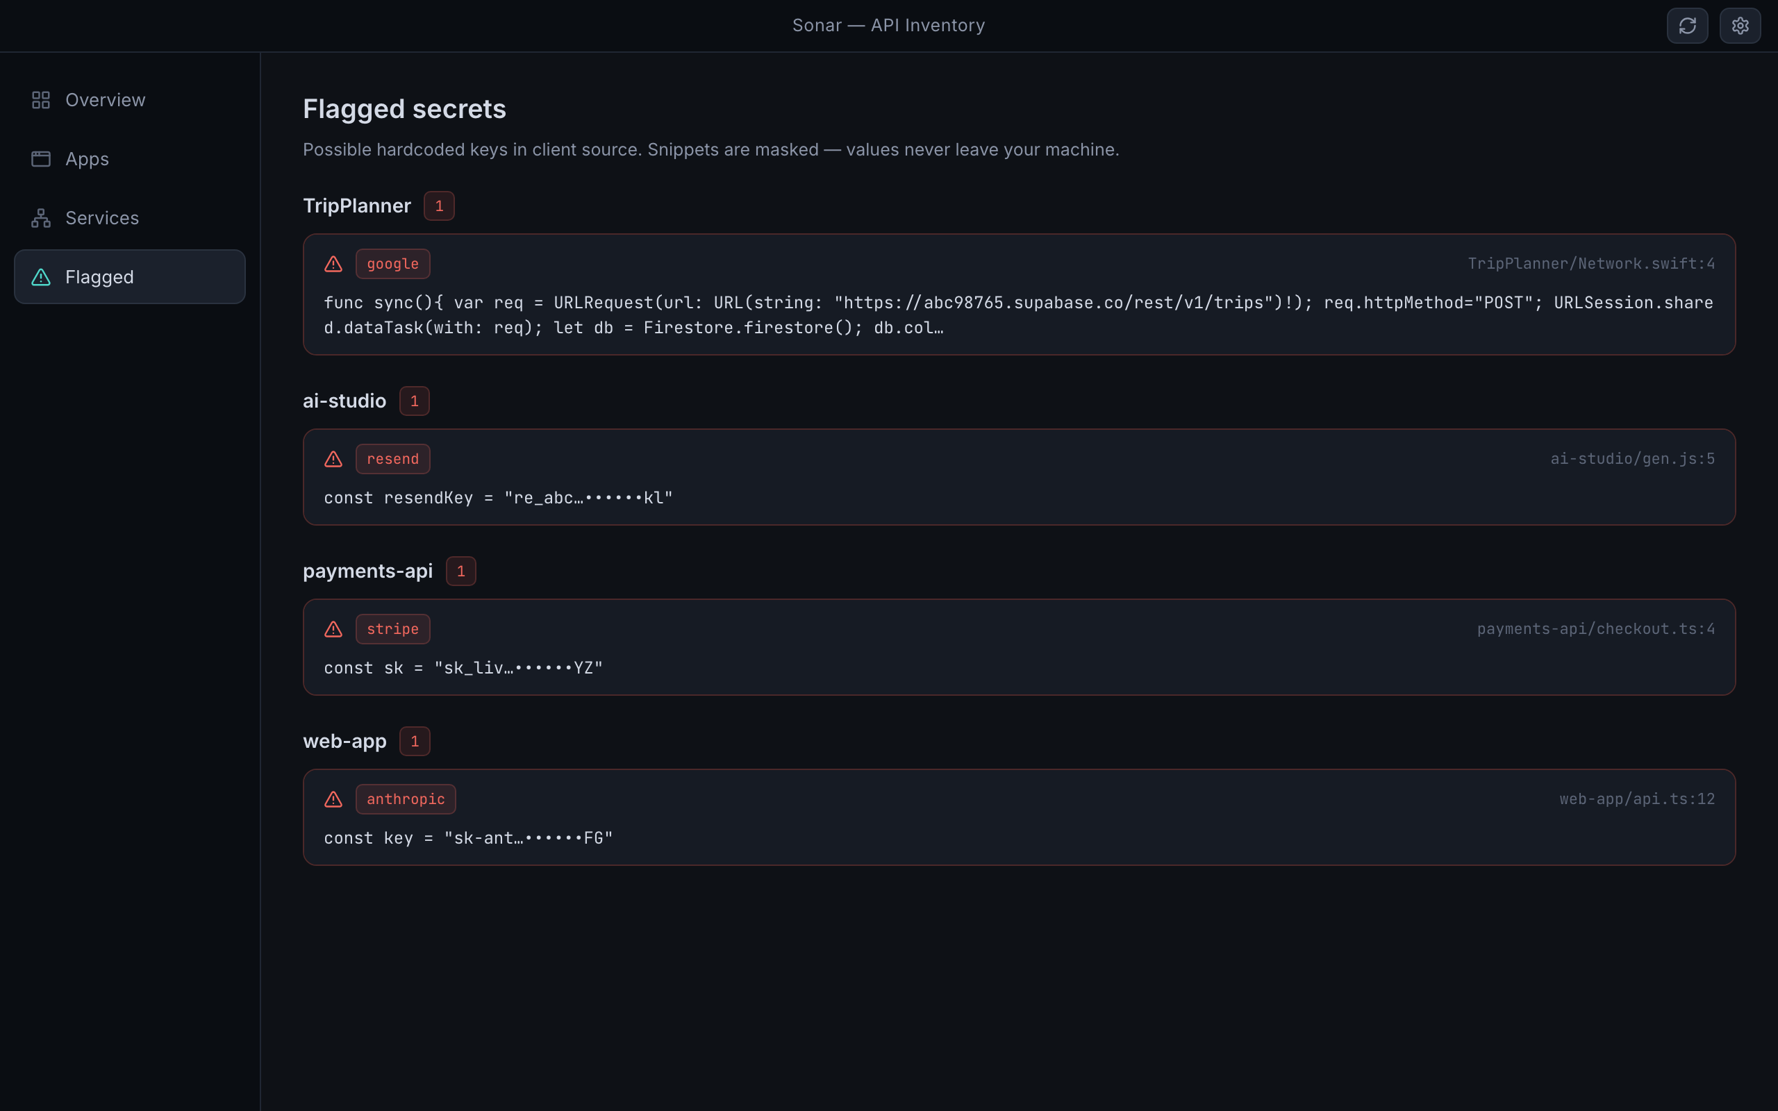This screenshot has height=1111, width=1778.
Task: Open file path web-app/api.ts:12
Action: pyautogui.click(x=1637, y=799)
